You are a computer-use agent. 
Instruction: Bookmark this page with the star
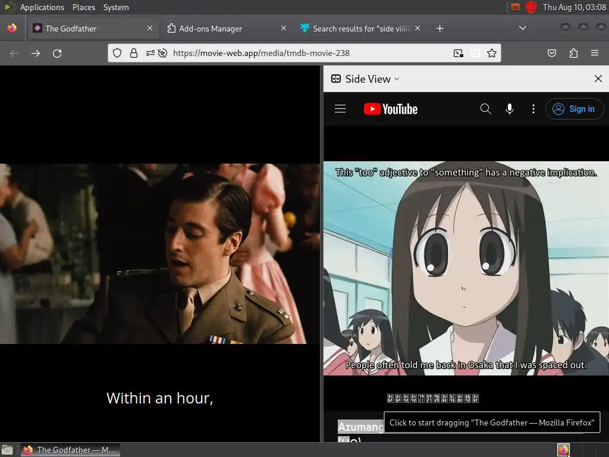coord(492,53)
